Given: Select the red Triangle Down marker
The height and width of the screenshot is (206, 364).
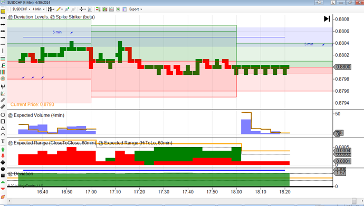Looking at the screenshot, I should pyautogui.click(x=3, y=189).
